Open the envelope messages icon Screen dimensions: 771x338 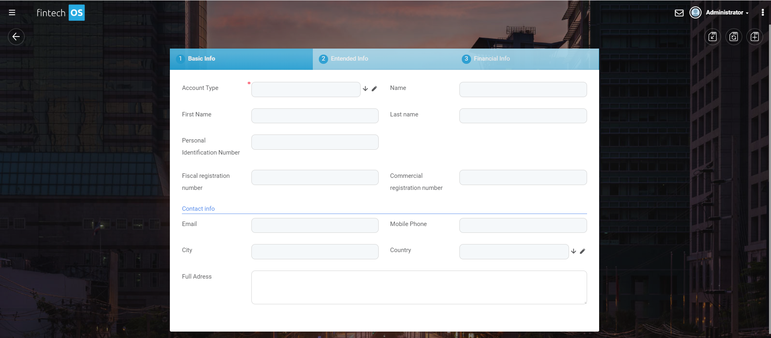(x=679, y=13)
